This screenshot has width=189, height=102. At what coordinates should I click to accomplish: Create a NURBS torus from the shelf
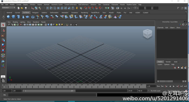pyautogui.click(x=33, y=17)
